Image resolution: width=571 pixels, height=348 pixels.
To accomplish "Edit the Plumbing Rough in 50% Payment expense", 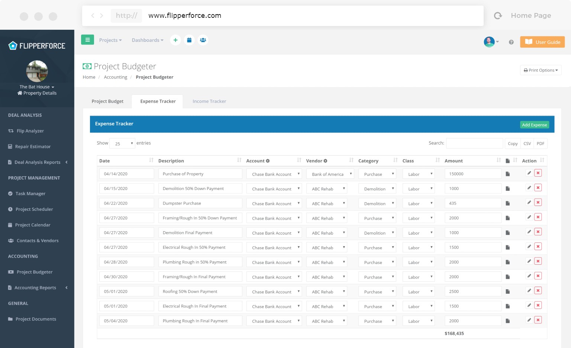I will click(529, 261).
